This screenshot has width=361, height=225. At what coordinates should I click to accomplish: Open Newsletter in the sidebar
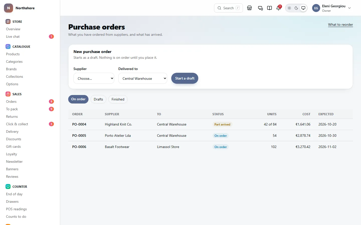click(14, 161)
